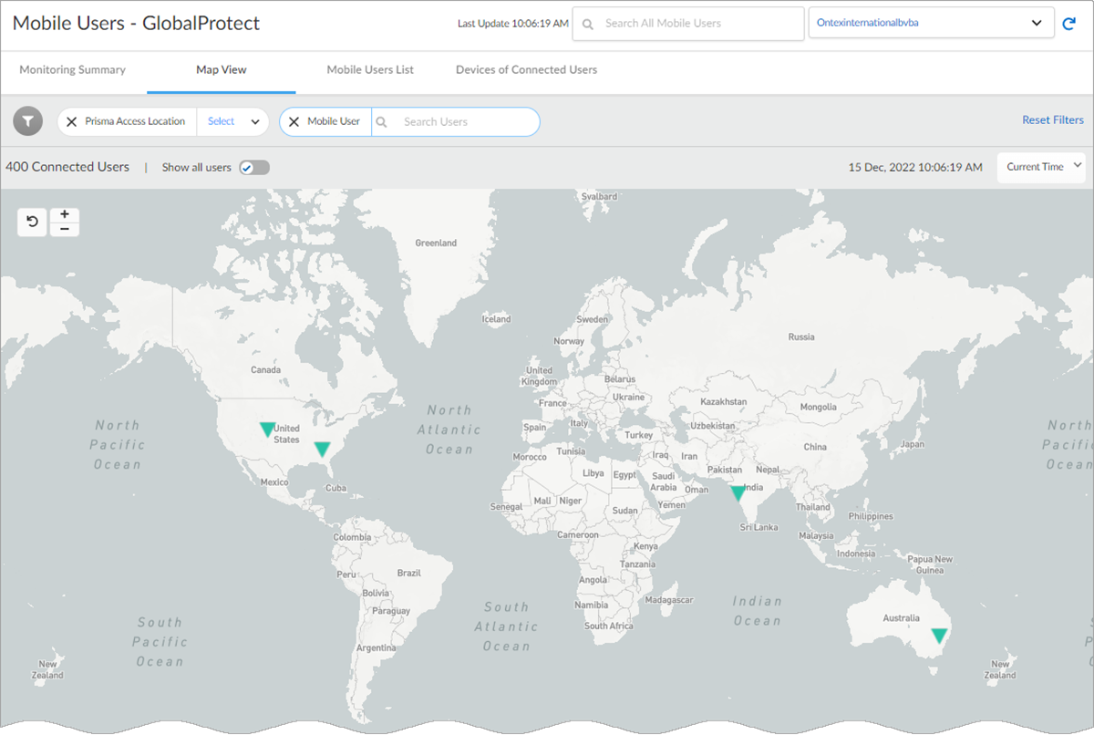
Task: Remove the Prisma Access Location filter
Action: pos(71,121)
